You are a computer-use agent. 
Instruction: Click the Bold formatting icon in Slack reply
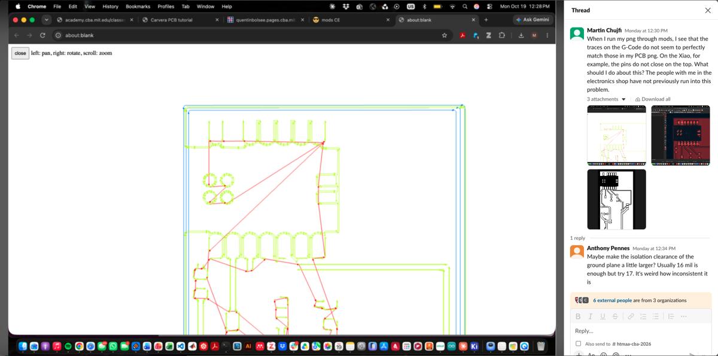tap(578, 317)
